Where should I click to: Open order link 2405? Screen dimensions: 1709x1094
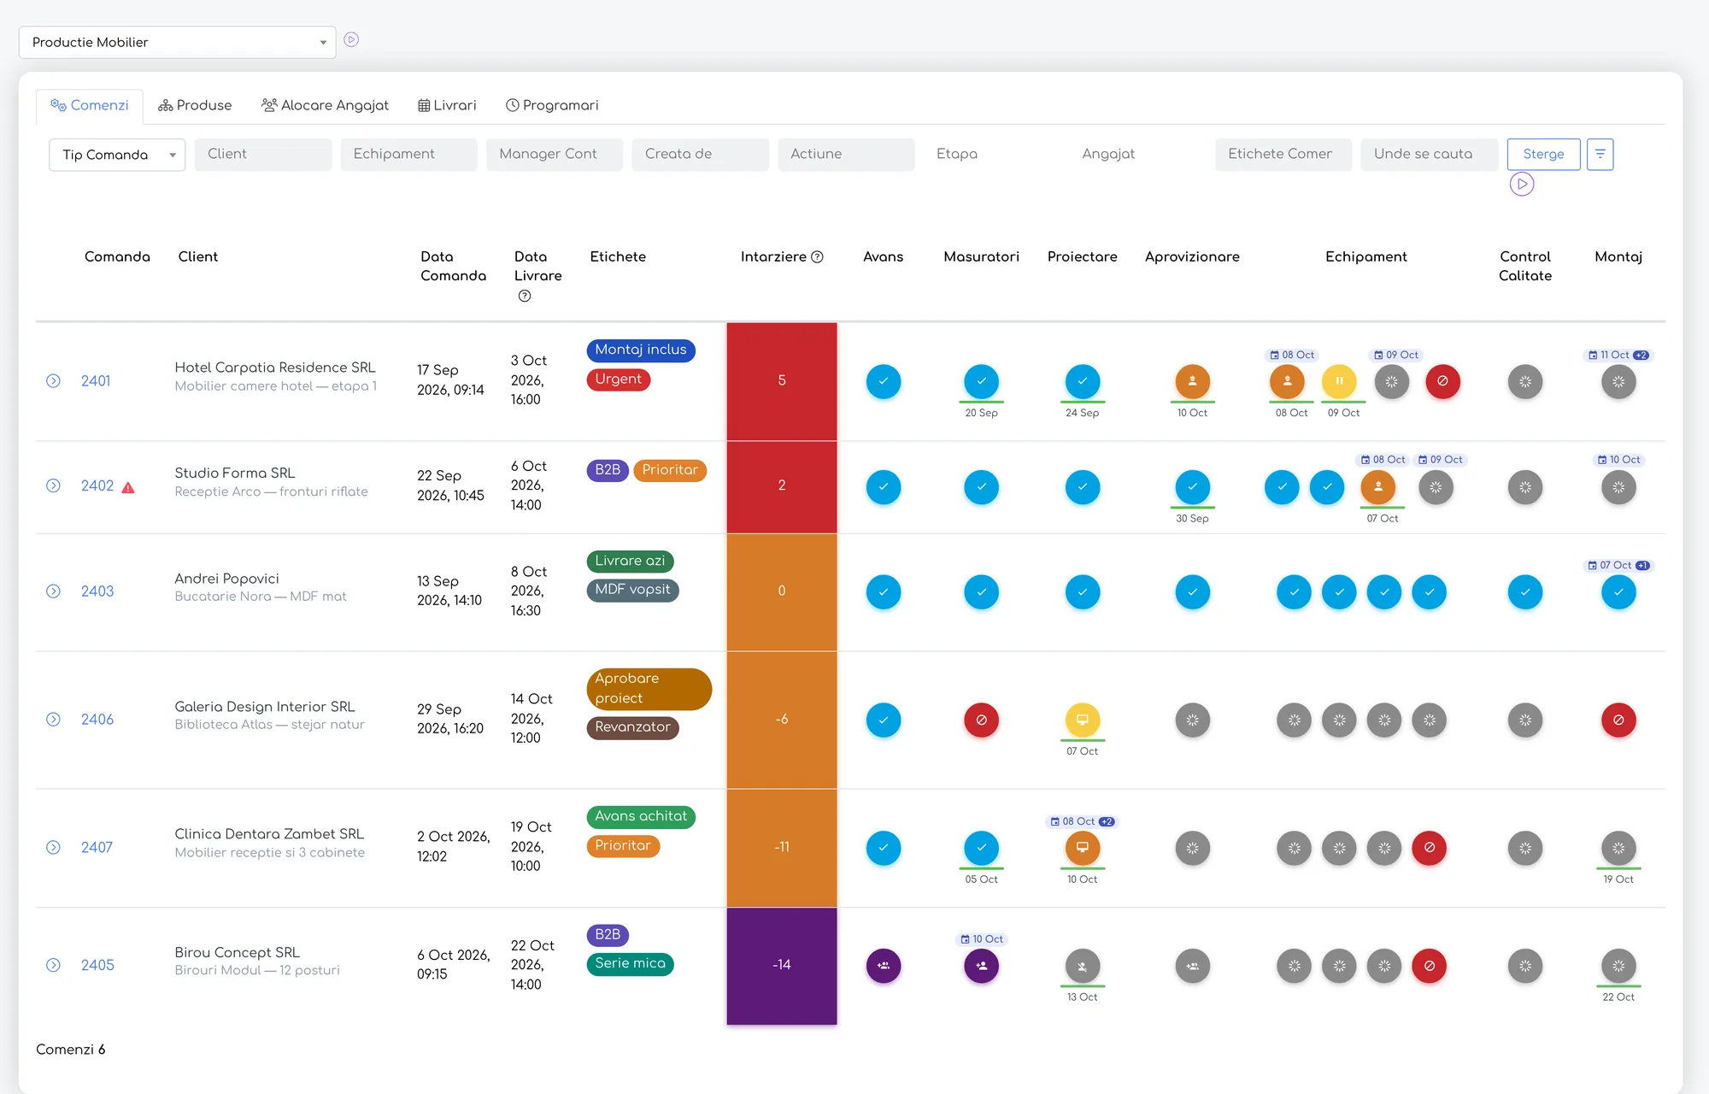(x=97, y=965)
